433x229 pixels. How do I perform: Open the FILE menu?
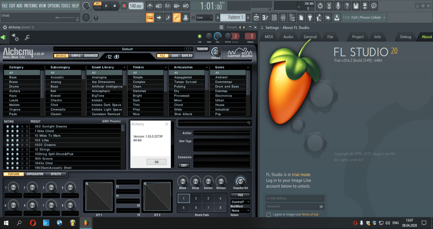coord(5,6)
